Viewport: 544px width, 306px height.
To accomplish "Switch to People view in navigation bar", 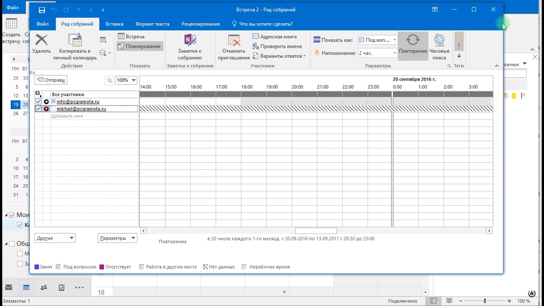I will 44,288.
